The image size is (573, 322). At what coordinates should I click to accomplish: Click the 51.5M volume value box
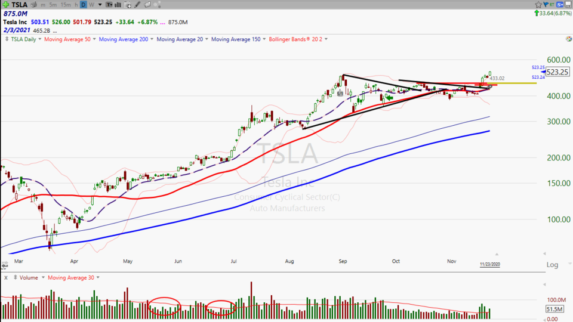(x=554, y=309)
